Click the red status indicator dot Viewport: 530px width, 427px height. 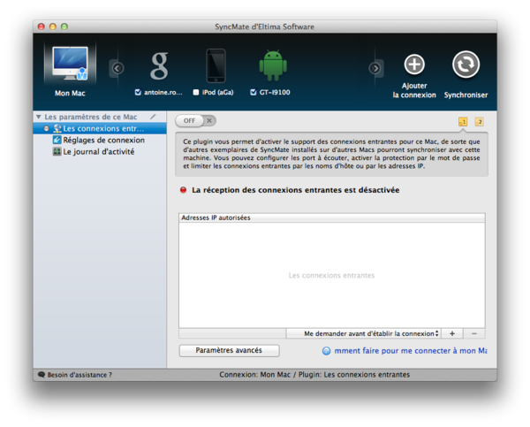coord(183,190)
